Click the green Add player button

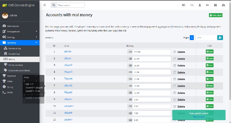coord(216,15)
